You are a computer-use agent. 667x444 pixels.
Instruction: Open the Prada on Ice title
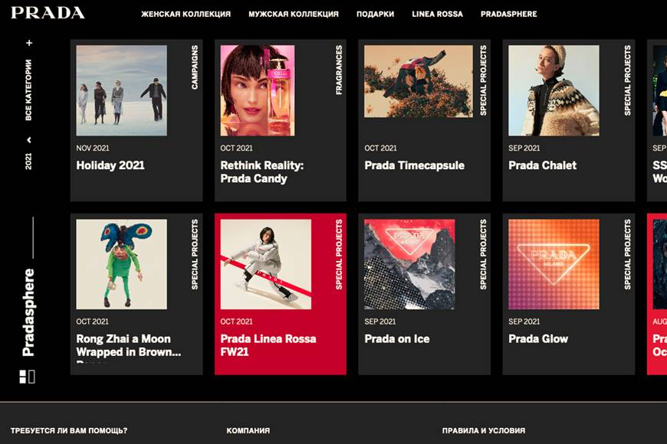(x=397, y=338)
